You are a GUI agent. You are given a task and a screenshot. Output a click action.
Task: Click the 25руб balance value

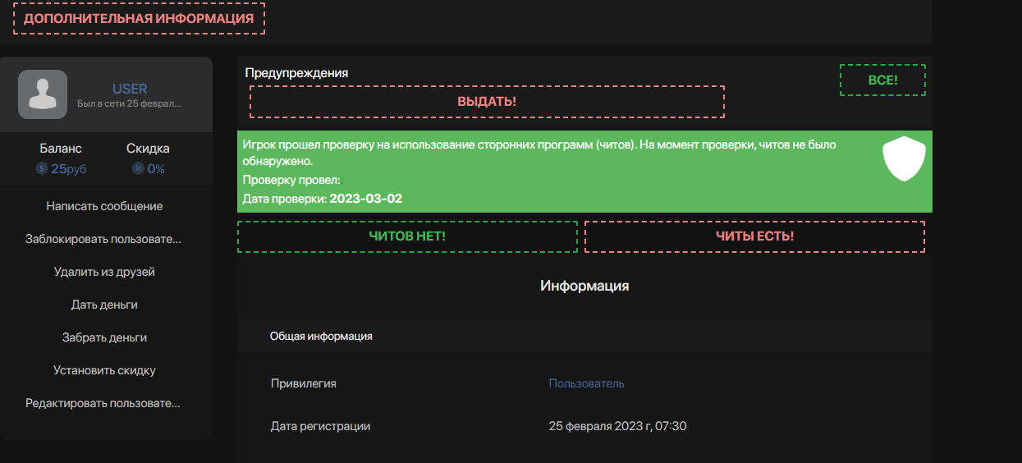(68, 169)
